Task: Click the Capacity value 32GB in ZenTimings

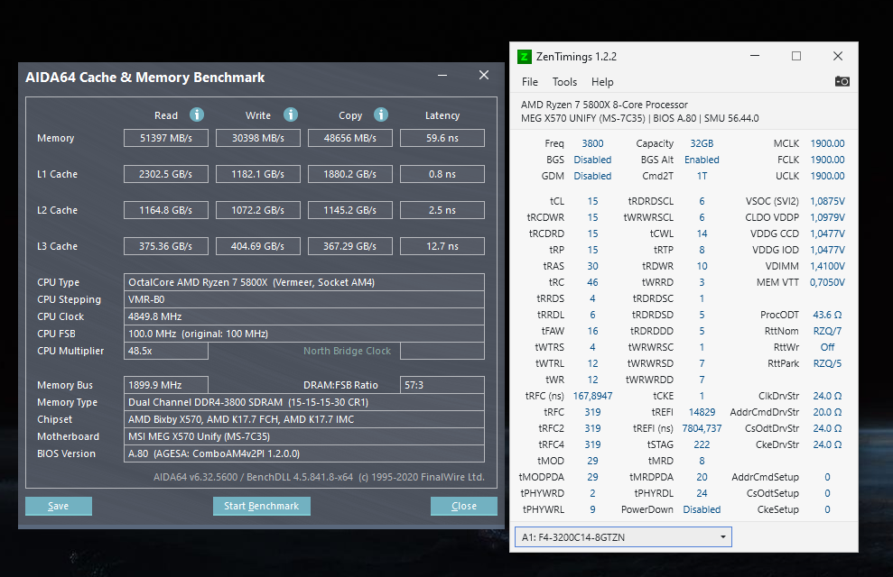Action: pos(702,144)
